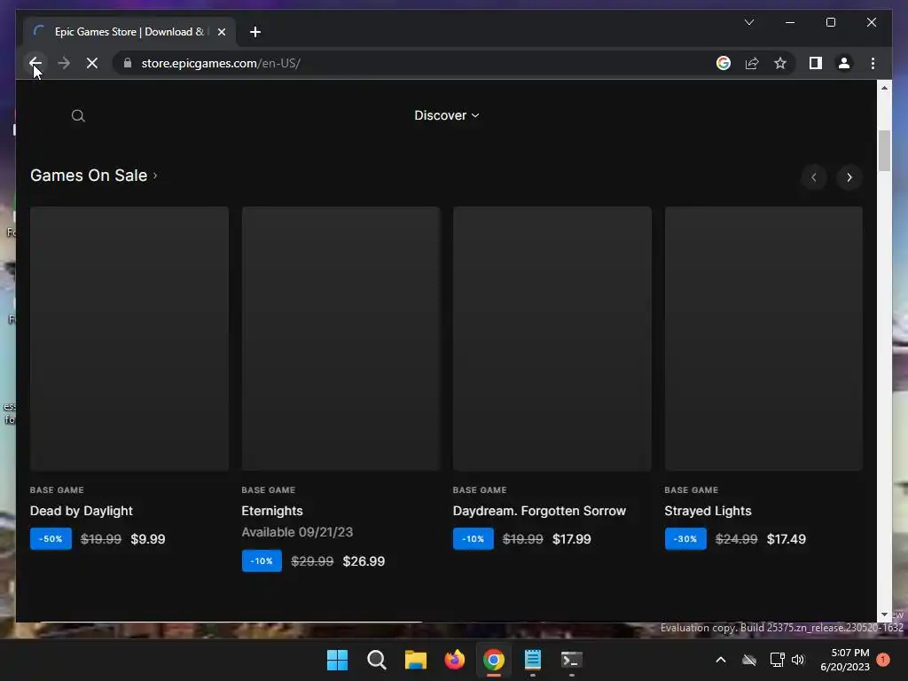Open network display tray icon
This screenshot has width=908, height=681.
pyautogui.click(x=777, y=660)
